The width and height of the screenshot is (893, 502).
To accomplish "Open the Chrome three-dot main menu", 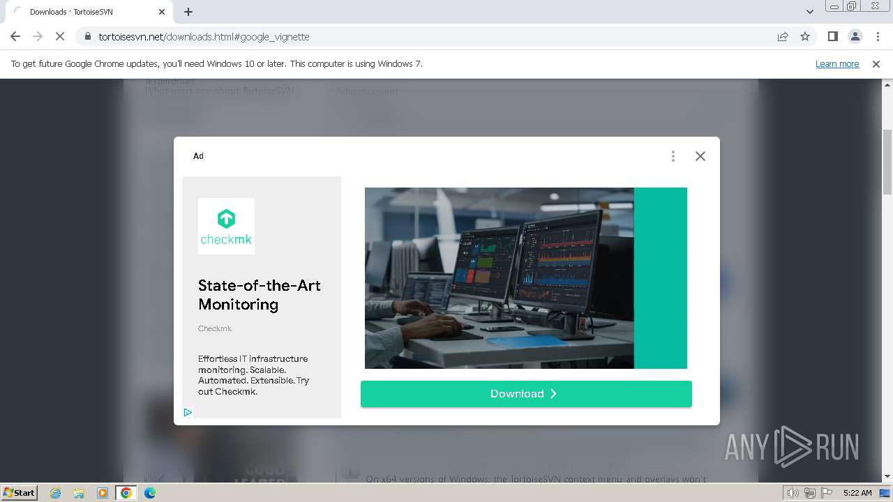I will click(x=878, y=36).
